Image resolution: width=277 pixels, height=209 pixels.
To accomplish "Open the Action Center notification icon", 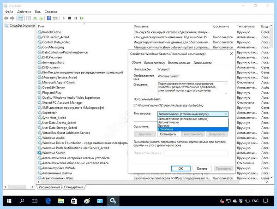I will [x=265, y=201].
